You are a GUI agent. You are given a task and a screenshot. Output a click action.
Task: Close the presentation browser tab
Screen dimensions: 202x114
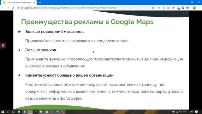pos(34,3)
